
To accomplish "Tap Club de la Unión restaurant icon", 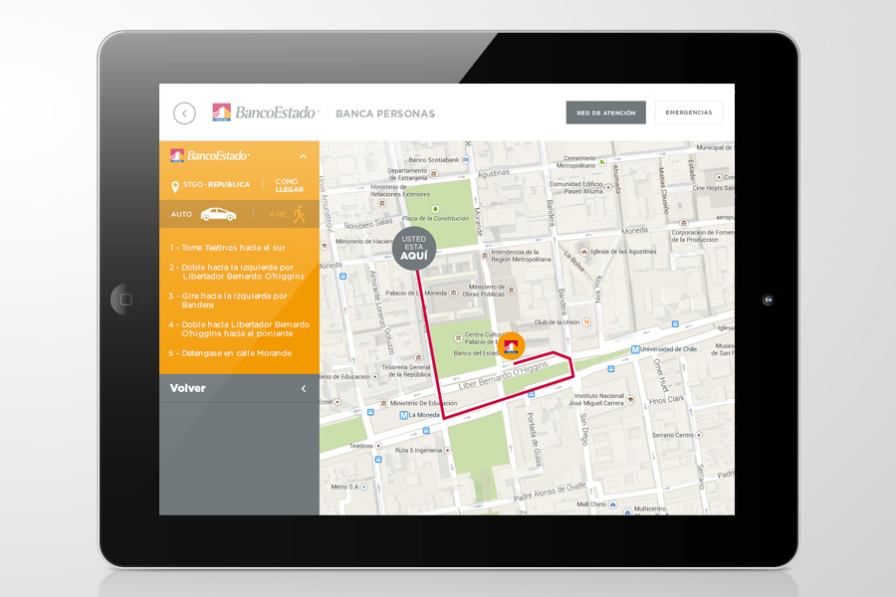I will tap(586, 322).
